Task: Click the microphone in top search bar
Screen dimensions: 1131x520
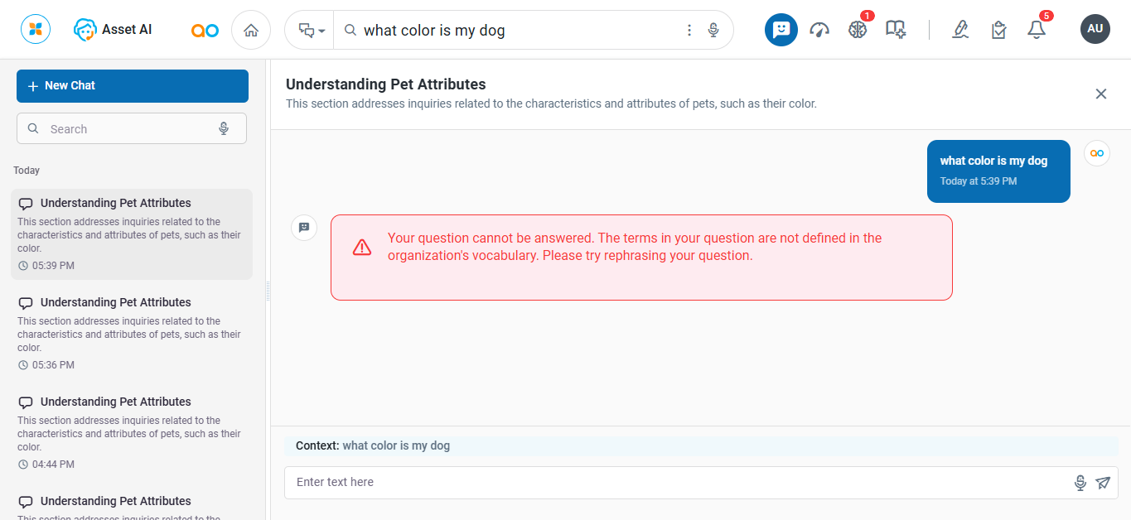Action: coord(713,31)
